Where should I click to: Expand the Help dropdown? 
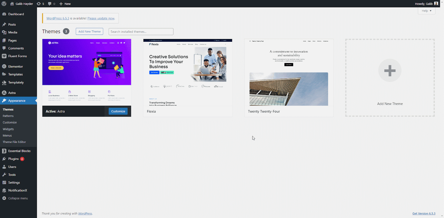pyautogui.click(x=427, y=11)
